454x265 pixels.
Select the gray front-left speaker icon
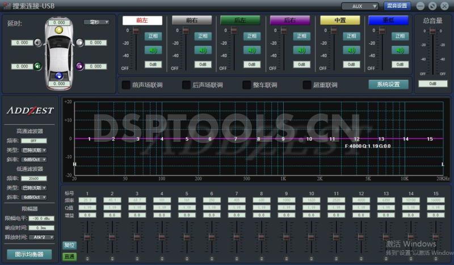38,43
